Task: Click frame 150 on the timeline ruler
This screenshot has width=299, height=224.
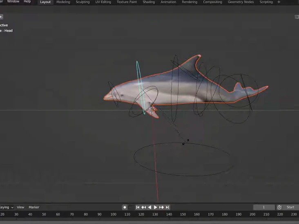Action: 183,214
